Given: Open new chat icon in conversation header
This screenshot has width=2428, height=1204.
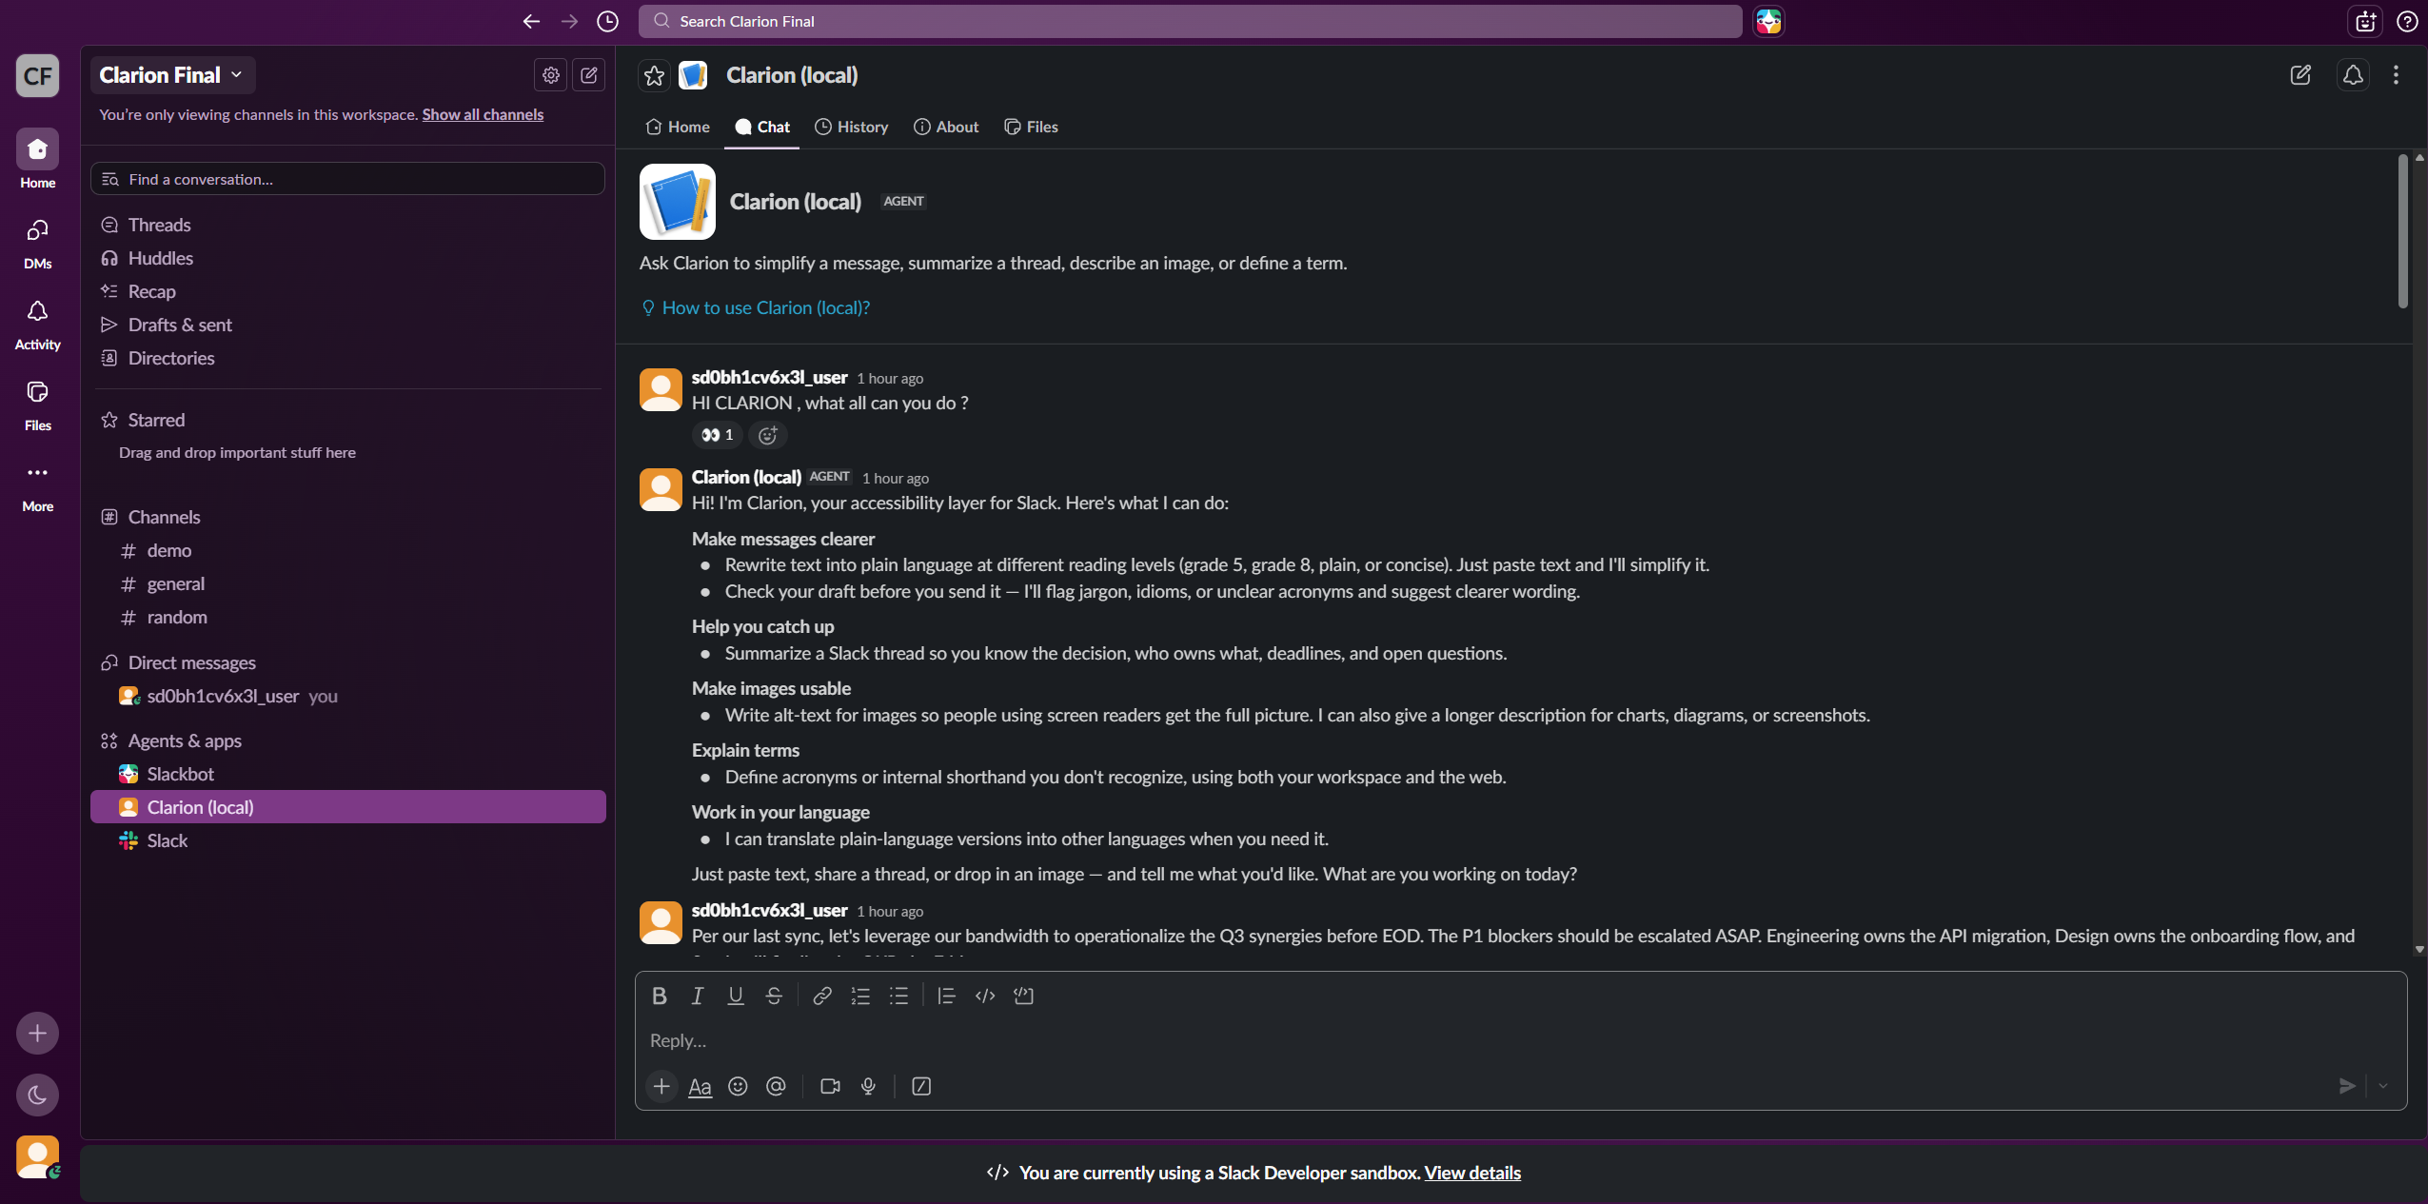Looking at the screenshot, I should point(2300,75).
